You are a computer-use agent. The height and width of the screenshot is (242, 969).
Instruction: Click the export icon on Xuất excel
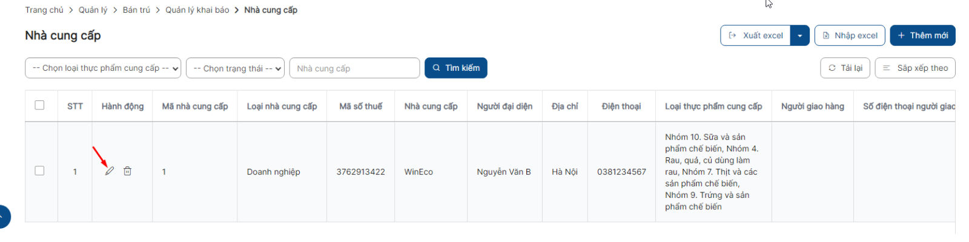[x=732, y=35]
